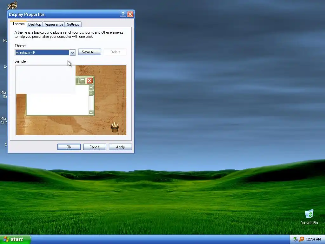Image resolution: width=325 pixels, height=244 pixels.
Task: Cancel the Display Properties dialog
Action: pos(95,147)
